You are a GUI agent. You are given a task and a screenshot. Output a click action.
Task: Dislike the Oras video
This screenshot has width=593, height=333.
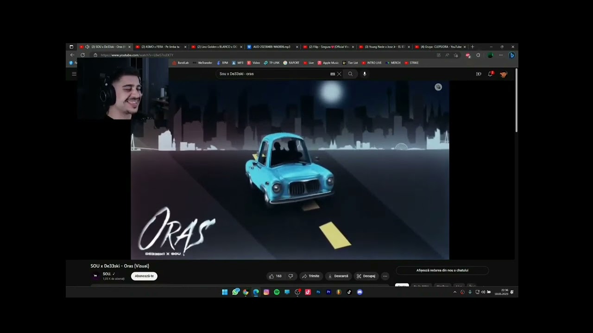tap(290, 276)
